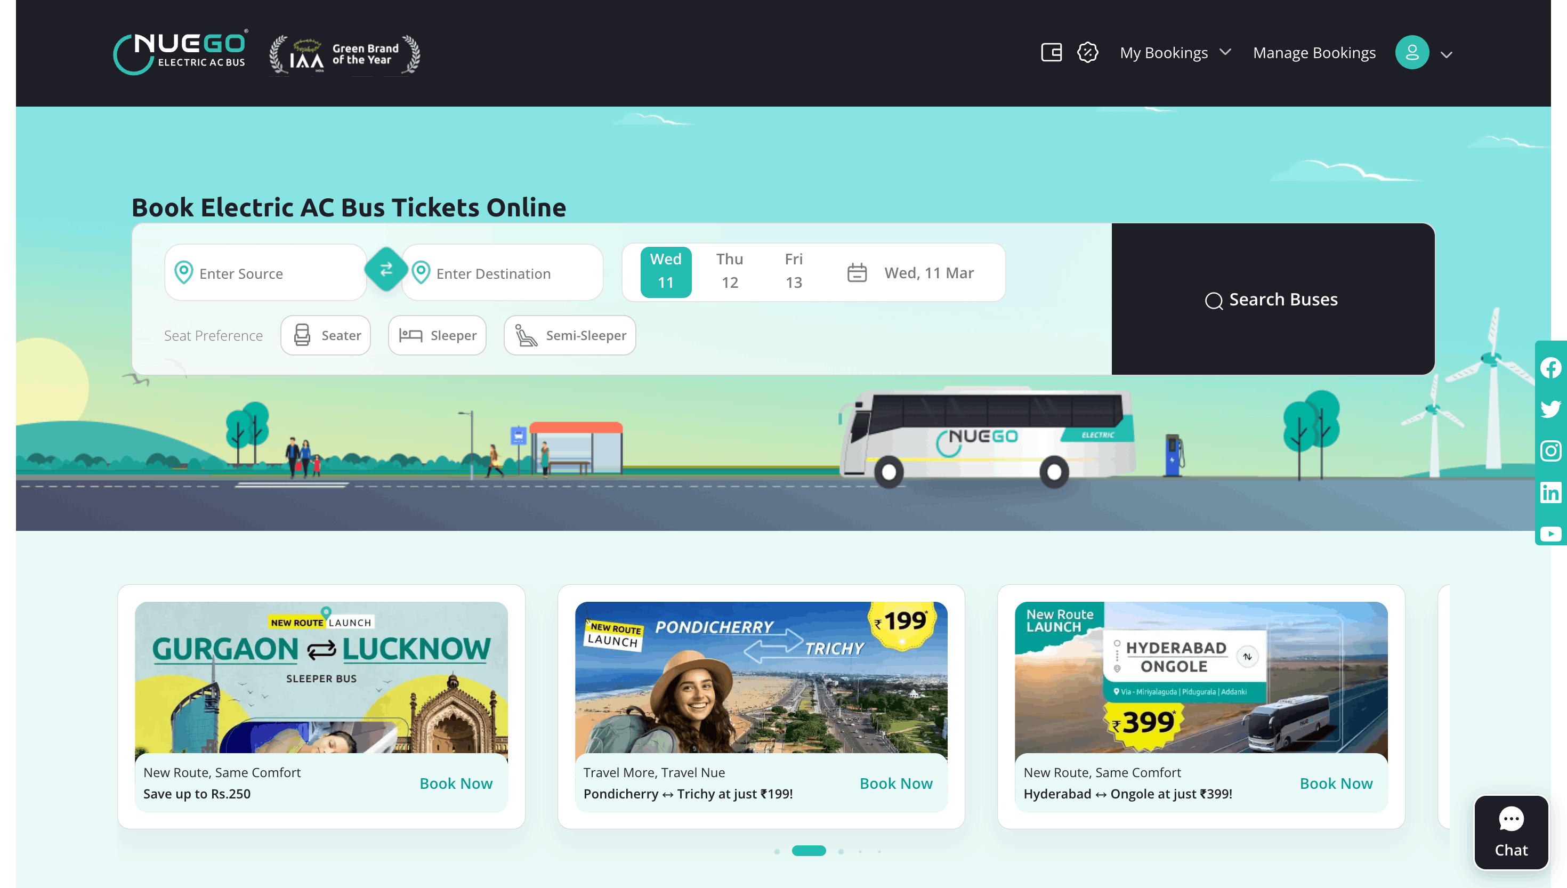Open the wallet icon in header
The image size is (1567, 888).
tap(1051, 52)
